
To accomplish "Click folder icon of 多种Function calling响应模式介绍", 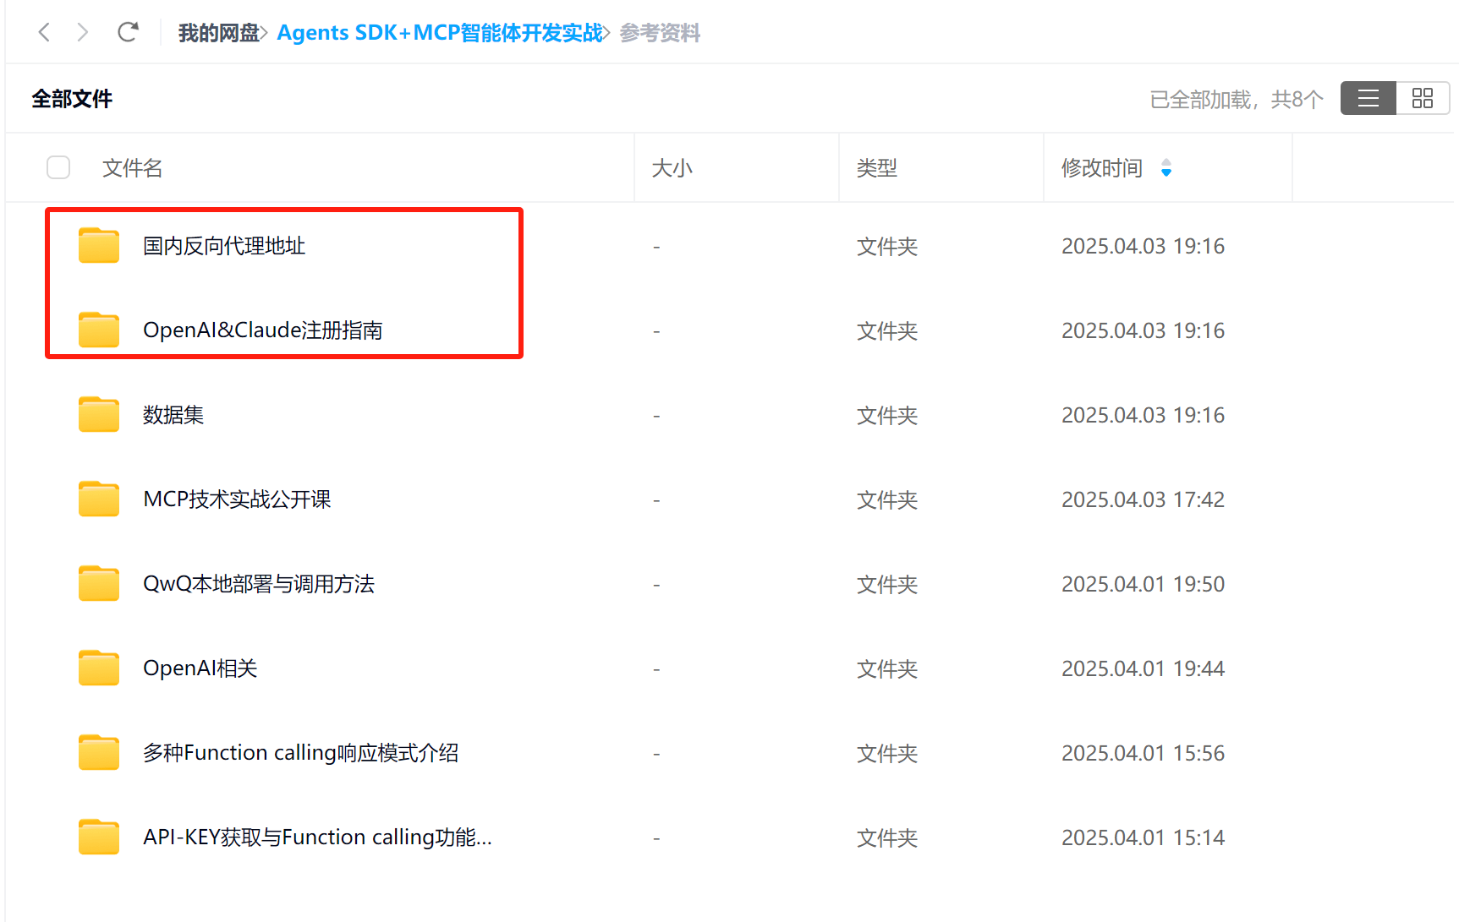I will click(x=99, y=753).
